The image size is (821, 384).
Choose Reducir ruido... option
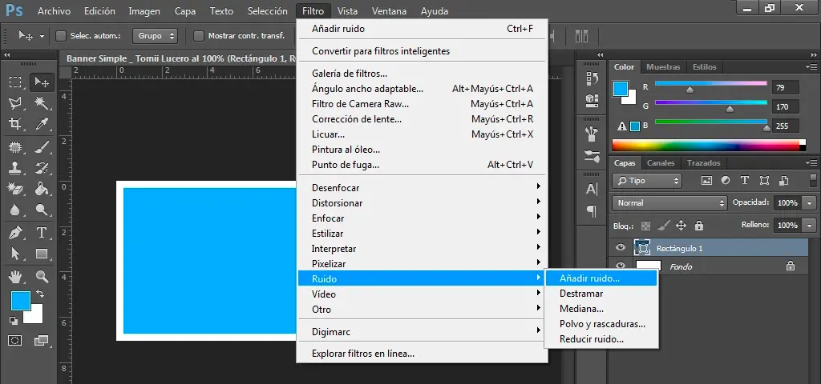pyautogui.click(x=601, y=339)
